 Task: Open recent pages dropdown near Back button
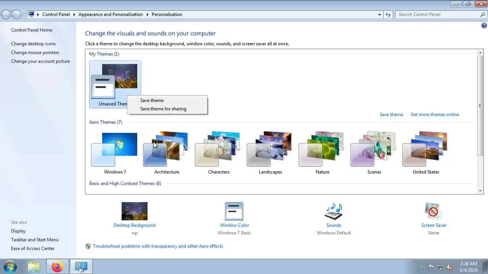(24, 14)
